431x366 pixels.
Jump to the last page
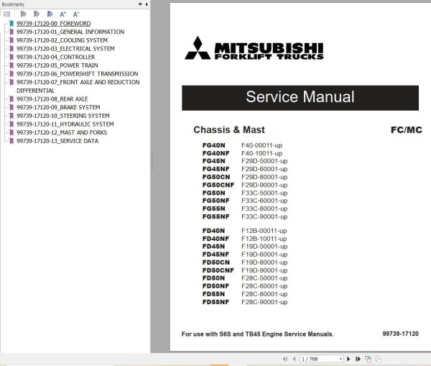pos(358,359)
